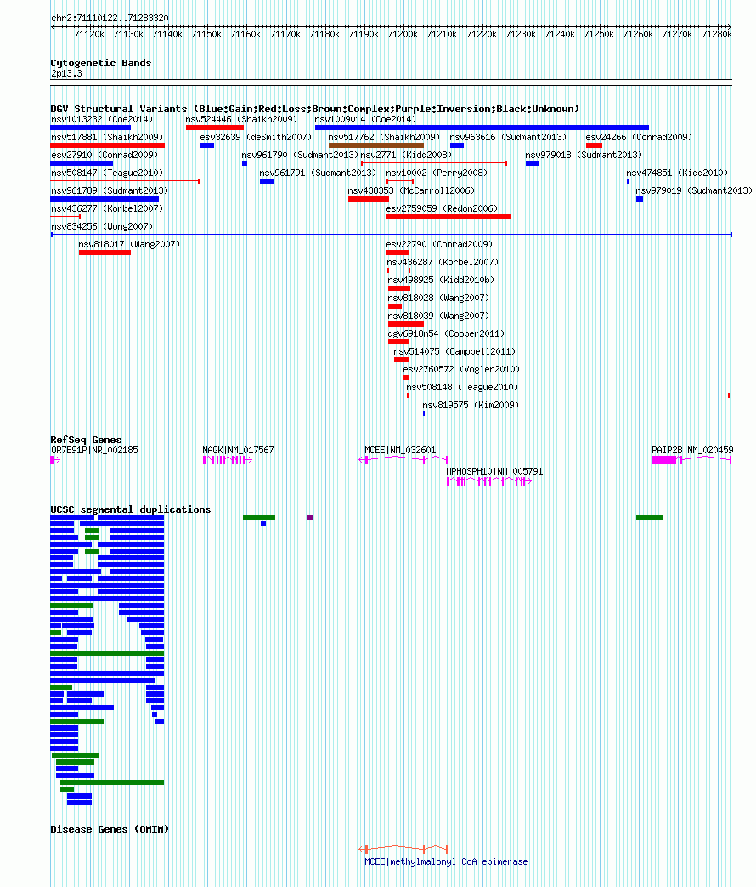This screenshot has width=756, height=887.
Task: Click the nsv1013232 (Coe2014) variant label
Action: 102,119
